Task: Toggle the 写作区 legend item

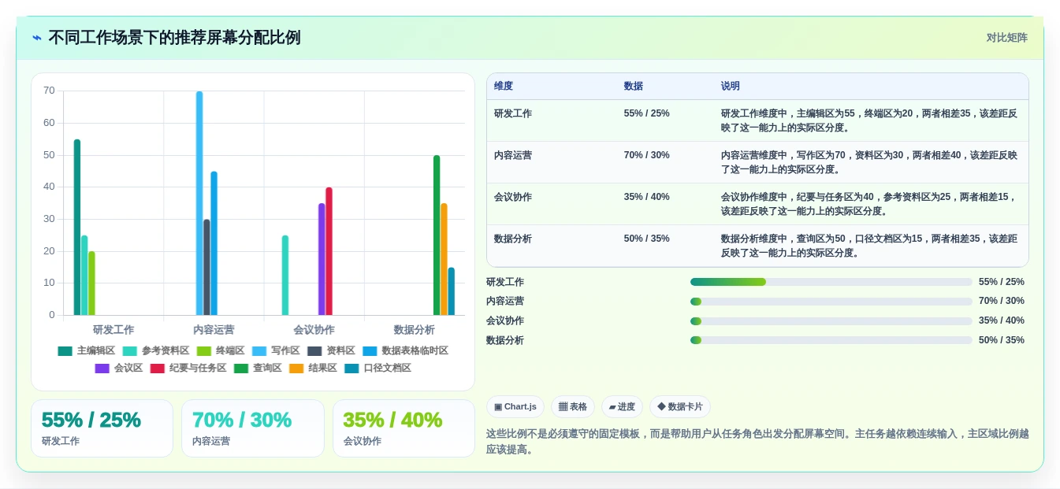Action: tap(275, 350)
